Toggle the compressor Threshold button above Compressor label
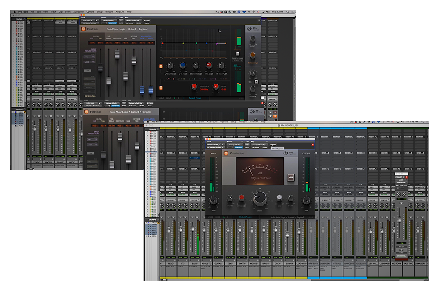The image size is (442, 294). pos(238,54)
